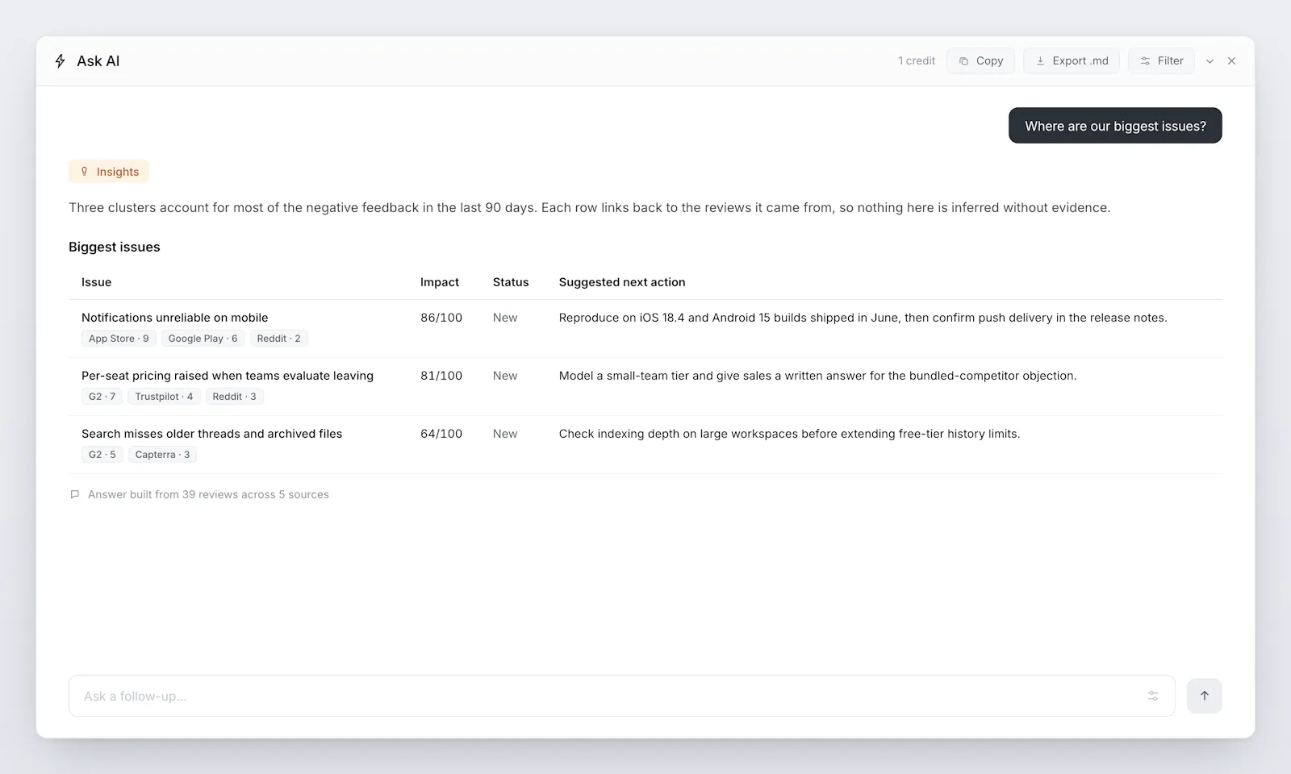Open the App Store · 9 source chip
The width and height of the screenshot is (1291, 774).
(119, 339)
